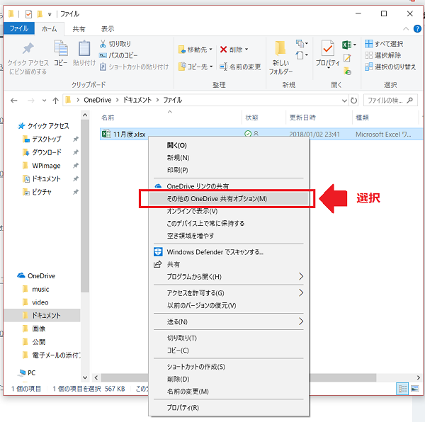The width and height of the screenshot is (425, 422).
Task: Click Copy path (パスのコピー) icon
Action: (103, 55)
